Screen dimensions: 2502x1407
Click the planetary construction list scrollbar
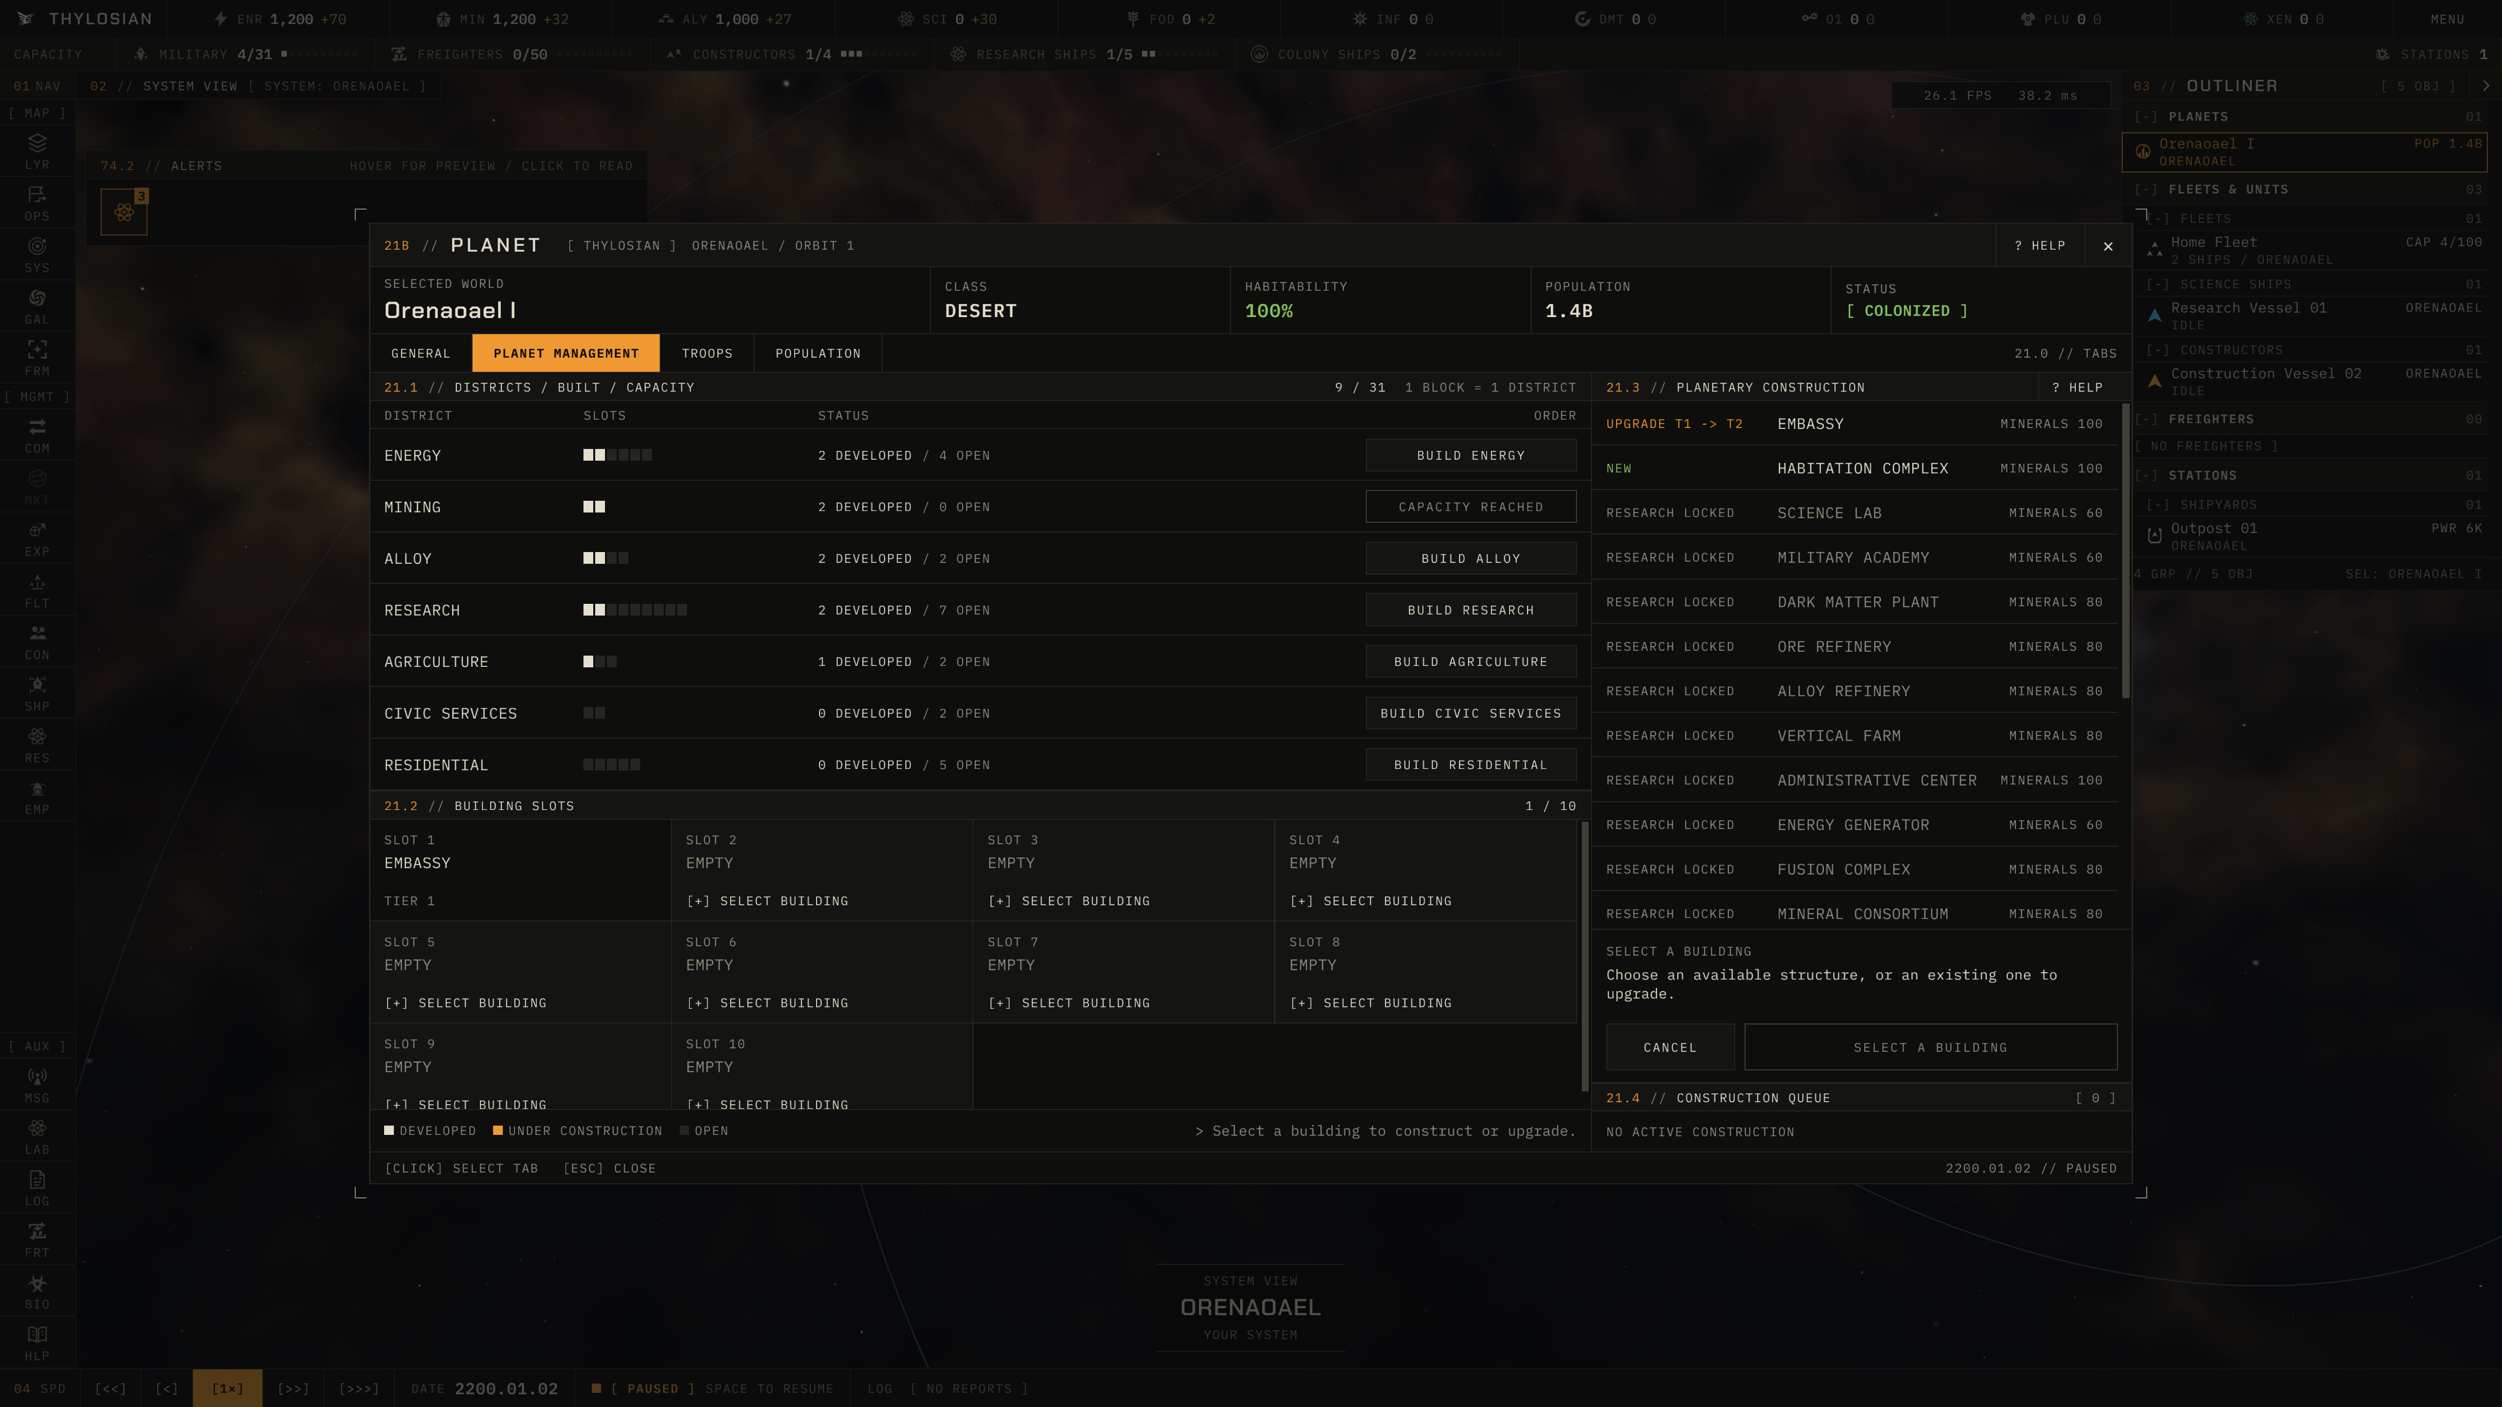(2125, 551)
